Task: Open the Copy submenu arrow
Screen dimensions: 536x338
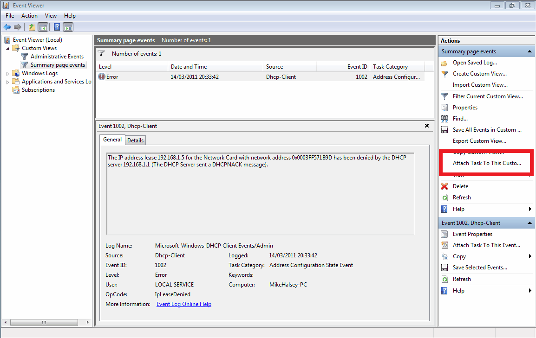Action: [530, 256]
